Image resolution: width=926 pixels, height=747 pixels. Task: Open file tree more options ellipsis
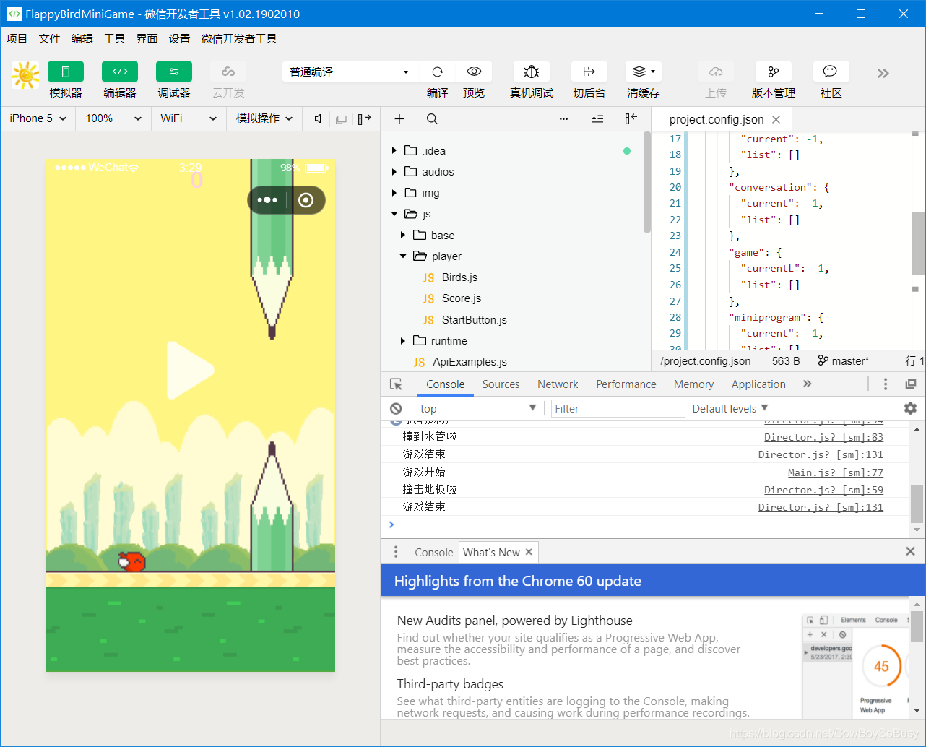[x=564, y=119]
